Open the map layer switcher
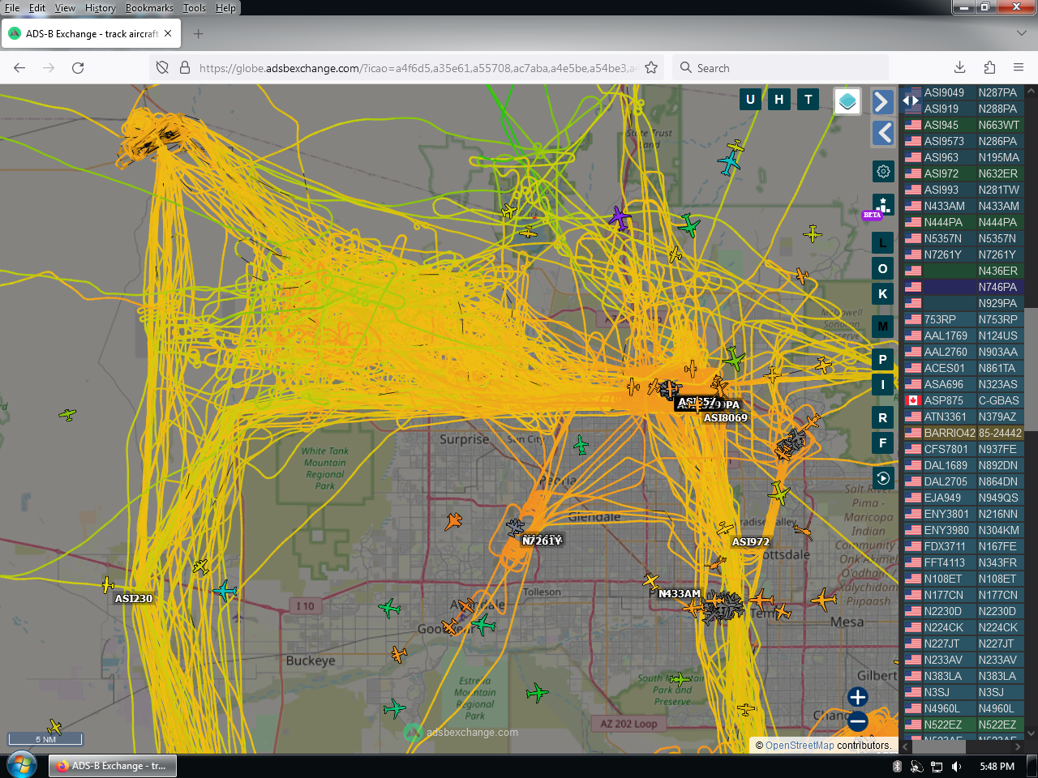This screenshot has width=1038, height=778. point(847,101)
